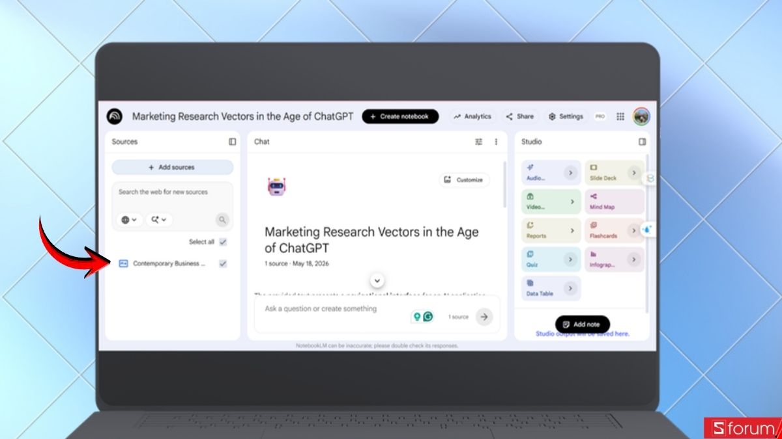Click the Chat panel vertical scrollbar
Image resolution: width=782 pixels, height=439 pixels.
(504, 185)
